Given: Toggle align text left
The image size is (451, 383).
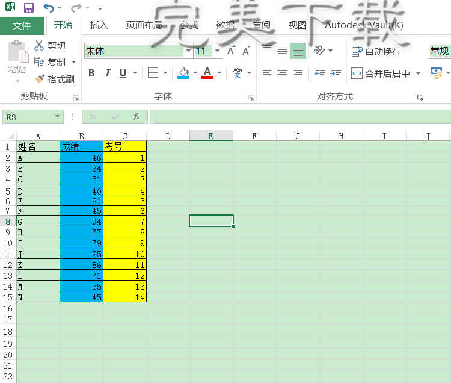Looking at the screenshot, I should (x=267, y=73).
